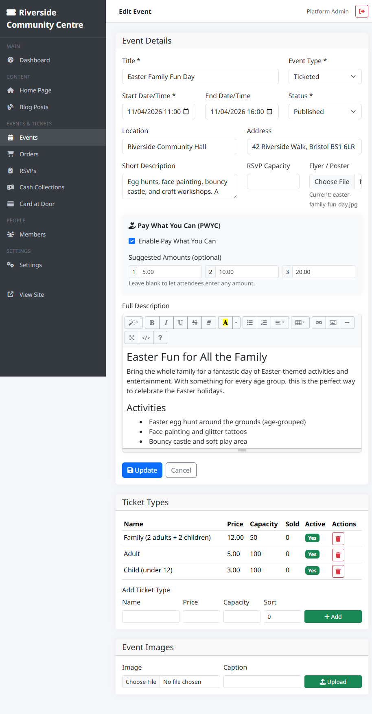The width and height of the screenshot is (372, 714).
Task: Click the blue Update button
Action: pos(142,470)
